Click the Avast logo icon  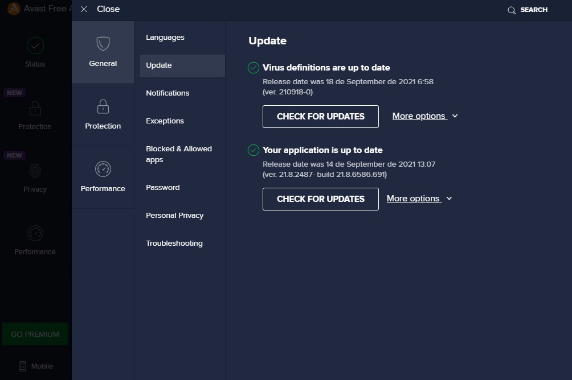14,9
